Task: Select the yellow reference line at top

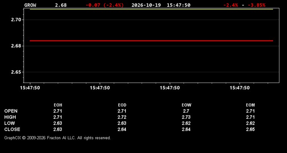Action: coord(152,9)
